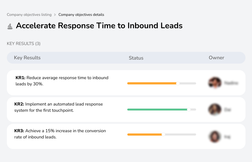Click the KR1 owner avatar

click(x=215, y=83)
